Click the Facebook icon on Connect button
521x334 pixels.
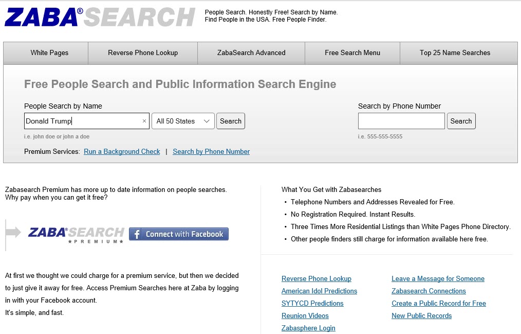(137, 234)
